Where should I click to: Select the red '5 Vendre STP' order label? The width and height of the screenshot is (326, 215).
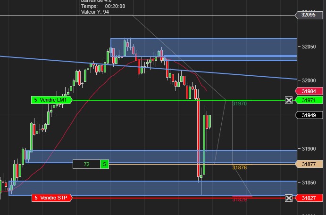tap(52, 198)
